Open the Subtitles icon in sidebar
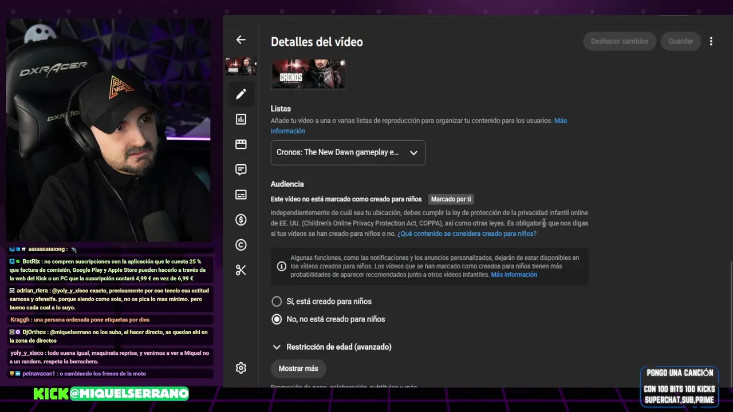 click(x=241, y=195)
